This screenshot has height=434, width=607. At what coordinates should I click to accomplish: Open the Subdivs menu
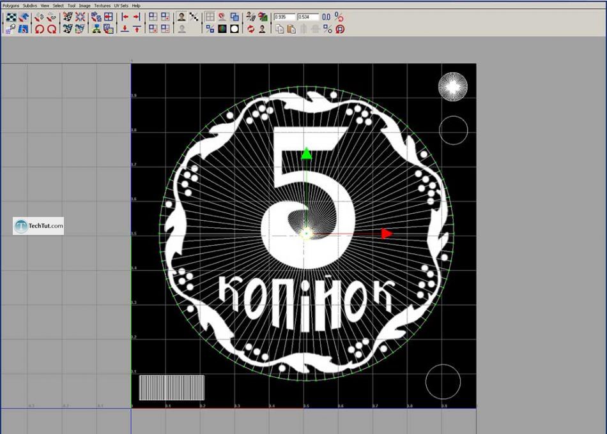[30, 6]
